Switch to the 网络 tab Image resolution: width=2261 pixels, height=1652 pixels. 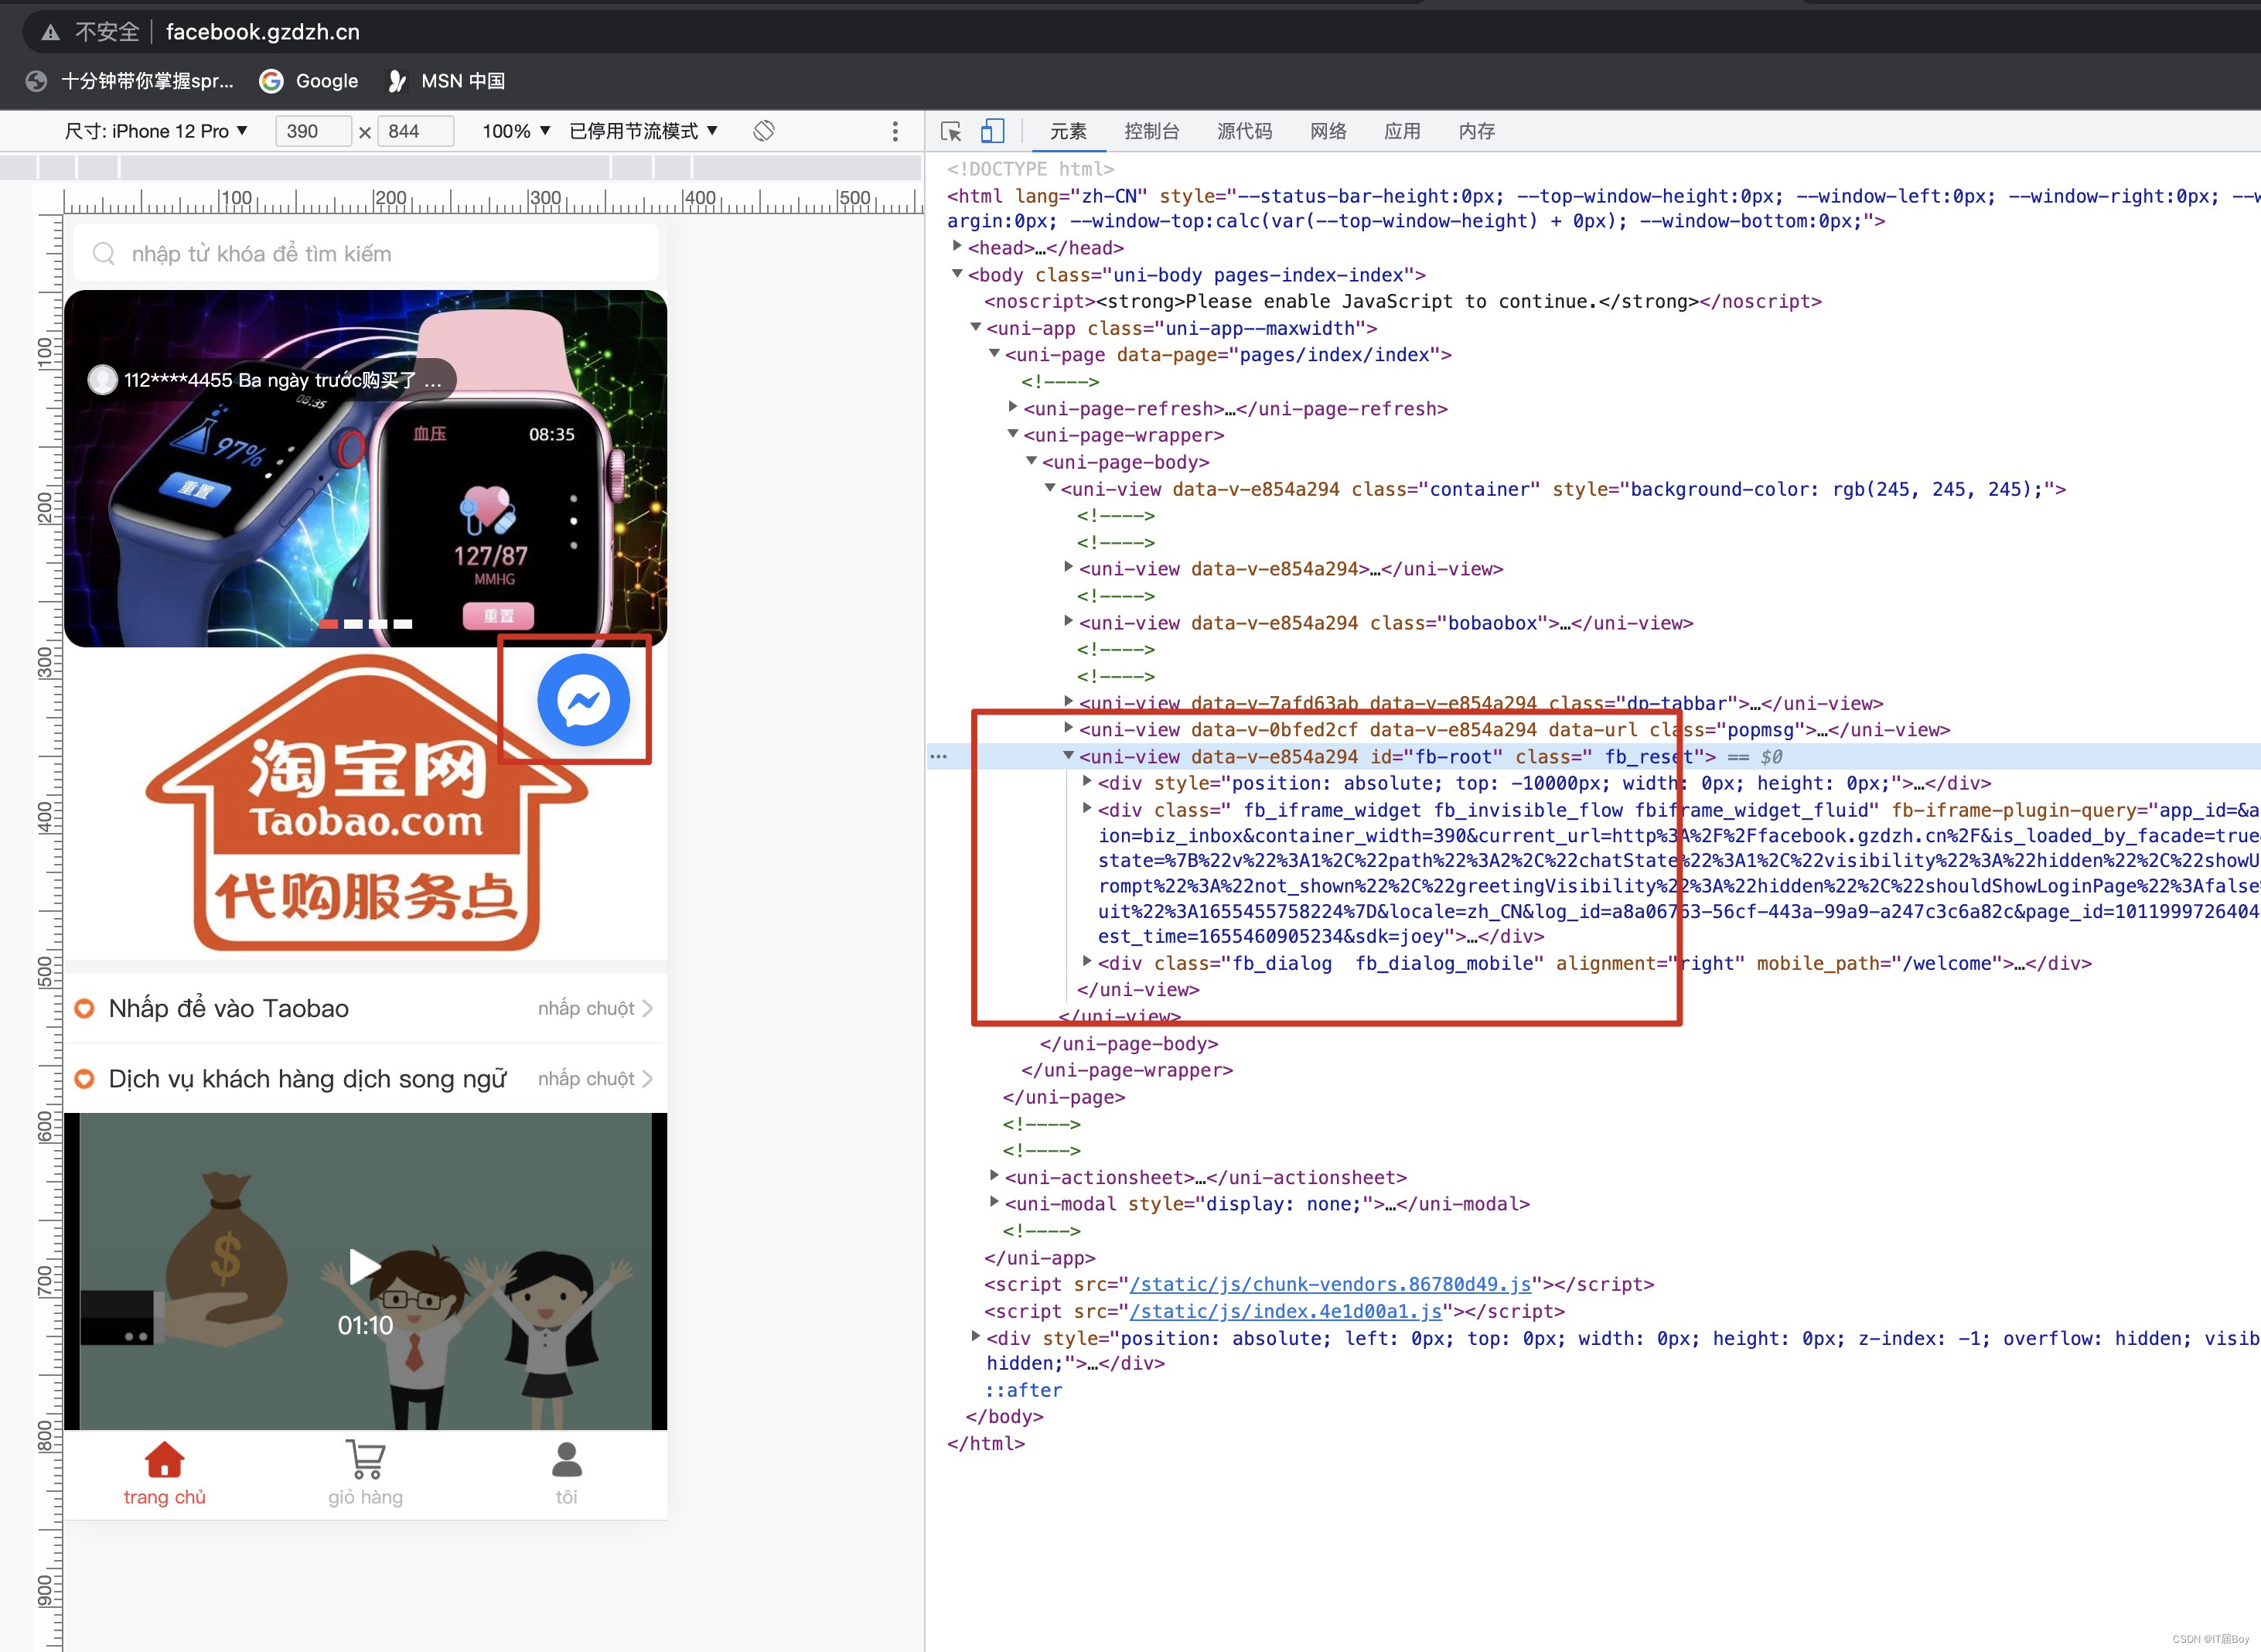(1328, 131)
